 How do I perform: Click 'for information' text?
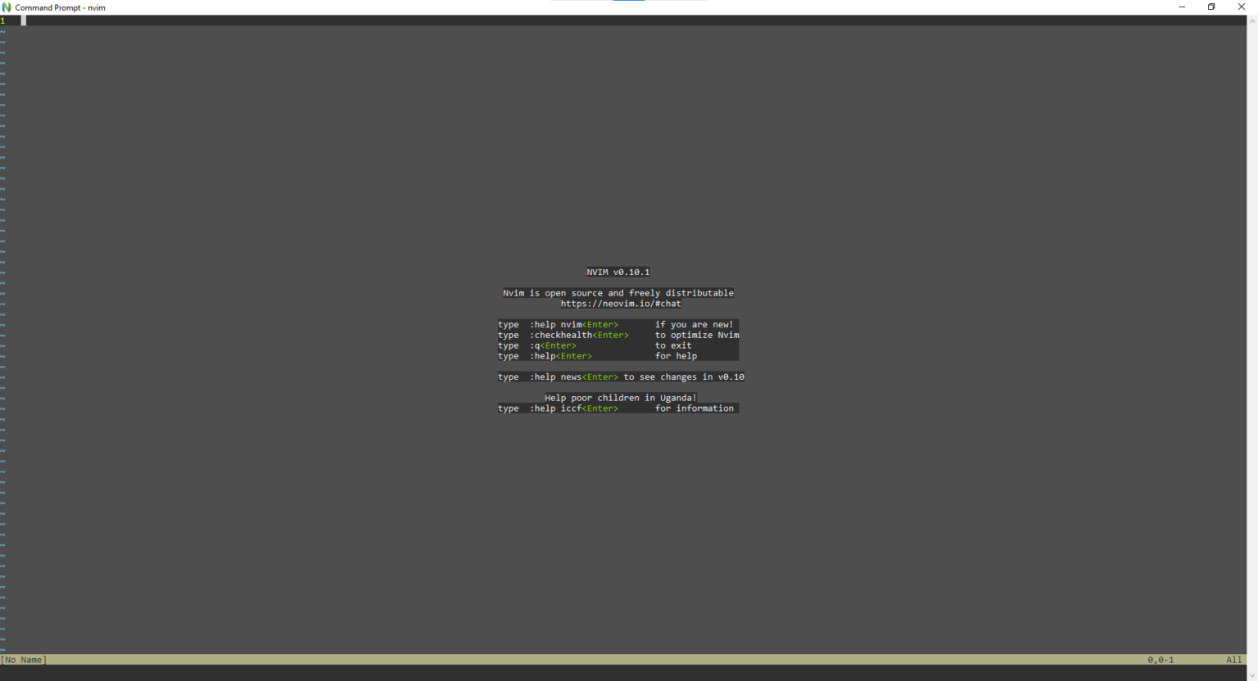[x=695, y=408]
